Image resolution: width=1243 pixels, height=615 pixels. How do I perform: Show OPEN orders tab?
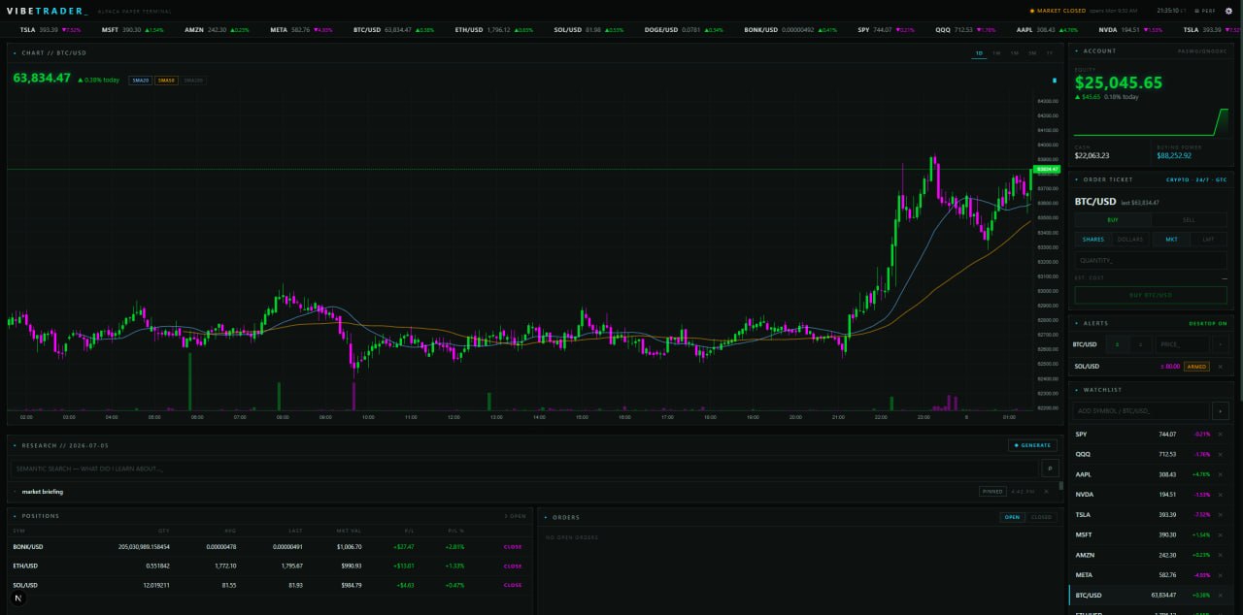[x=1012, y=517]
